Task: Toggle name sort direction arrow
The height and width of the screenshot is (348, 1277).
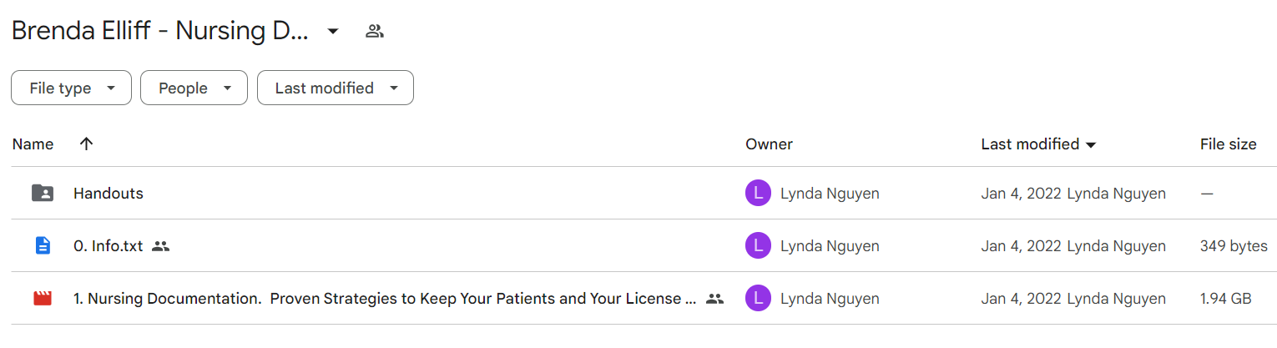Action: click(x=86, y=144)
